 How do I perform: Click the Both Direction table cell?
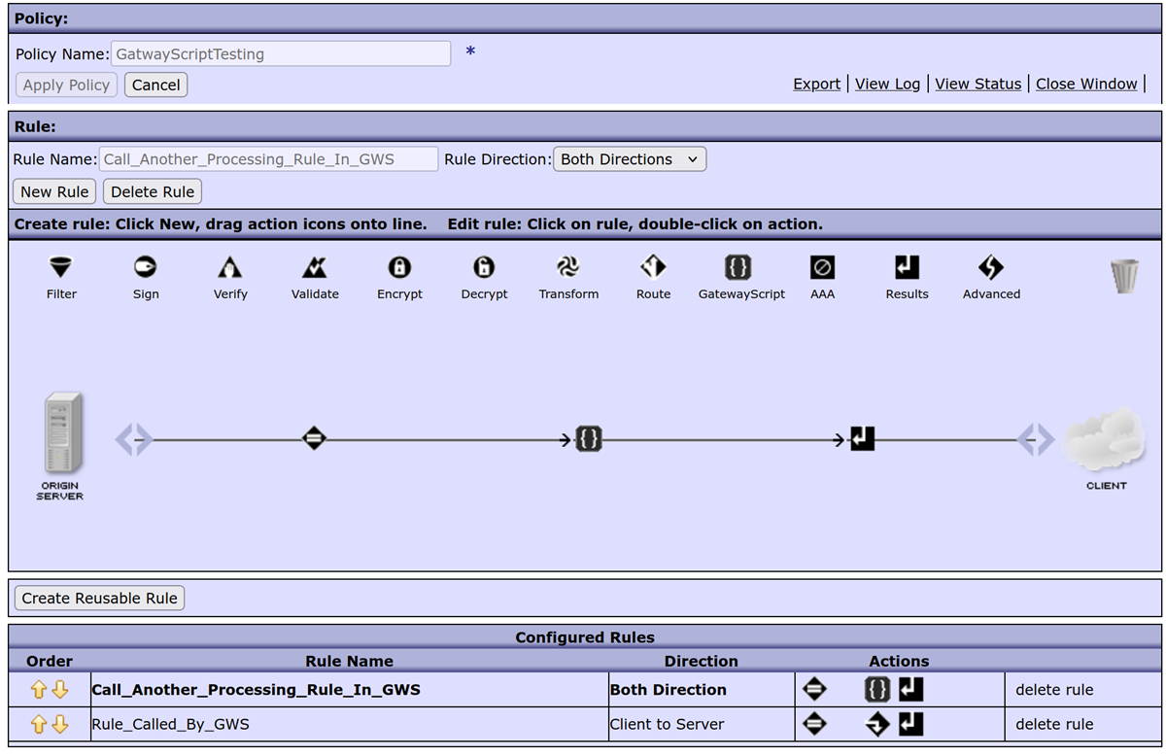point(702,690)
